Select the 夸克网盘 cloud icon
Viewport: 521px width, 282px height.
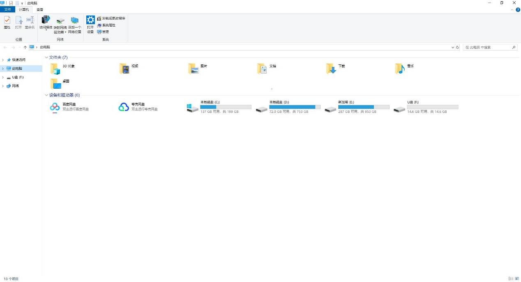(124, 107)
